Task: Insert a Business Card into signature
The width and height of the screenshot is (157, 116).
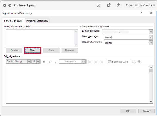Action: 118,62
